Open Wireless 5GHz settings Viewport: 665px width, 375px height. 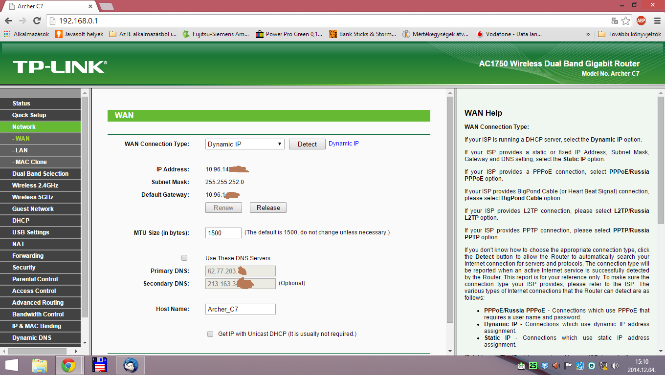point(40,197)
